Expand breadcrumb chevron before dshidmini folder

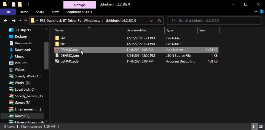coord(103,21)
